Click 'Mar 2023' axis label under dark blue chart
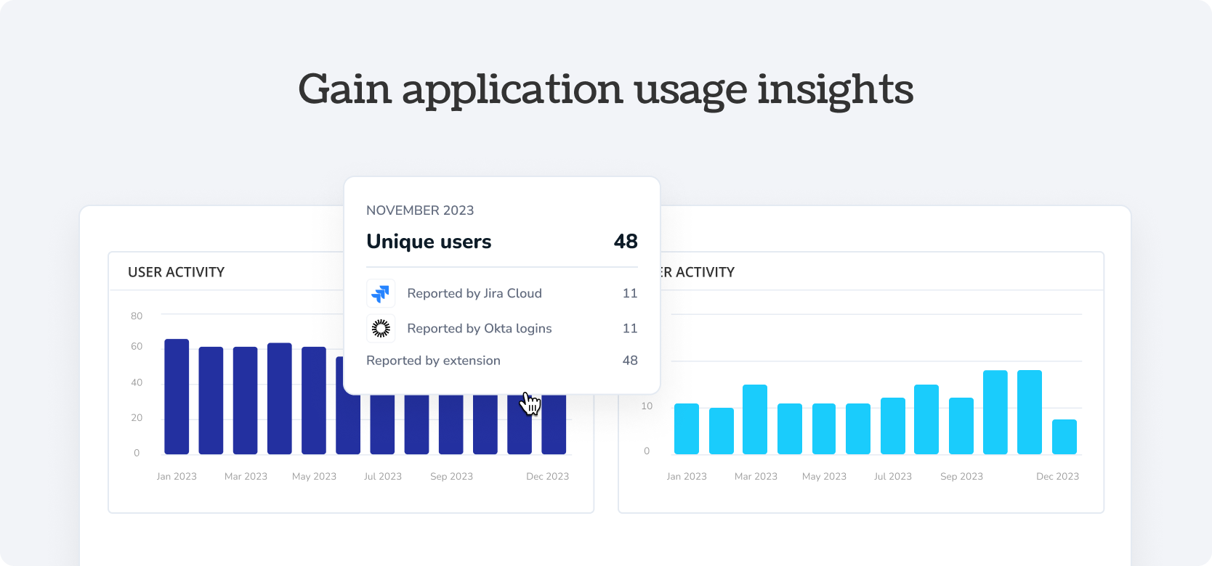The image size is (1212, 566). (246, 477)
